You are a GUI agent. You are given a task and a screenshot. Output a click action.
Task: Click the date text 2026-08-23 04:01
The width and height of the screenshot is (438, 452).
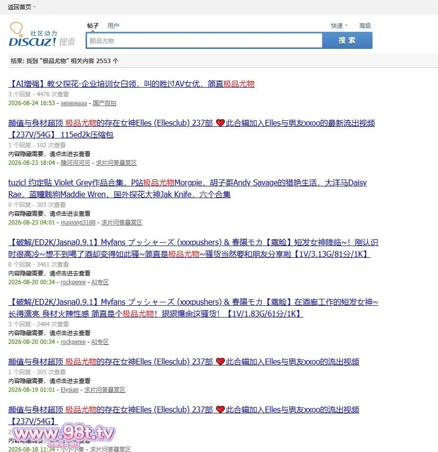pos(31,223)
